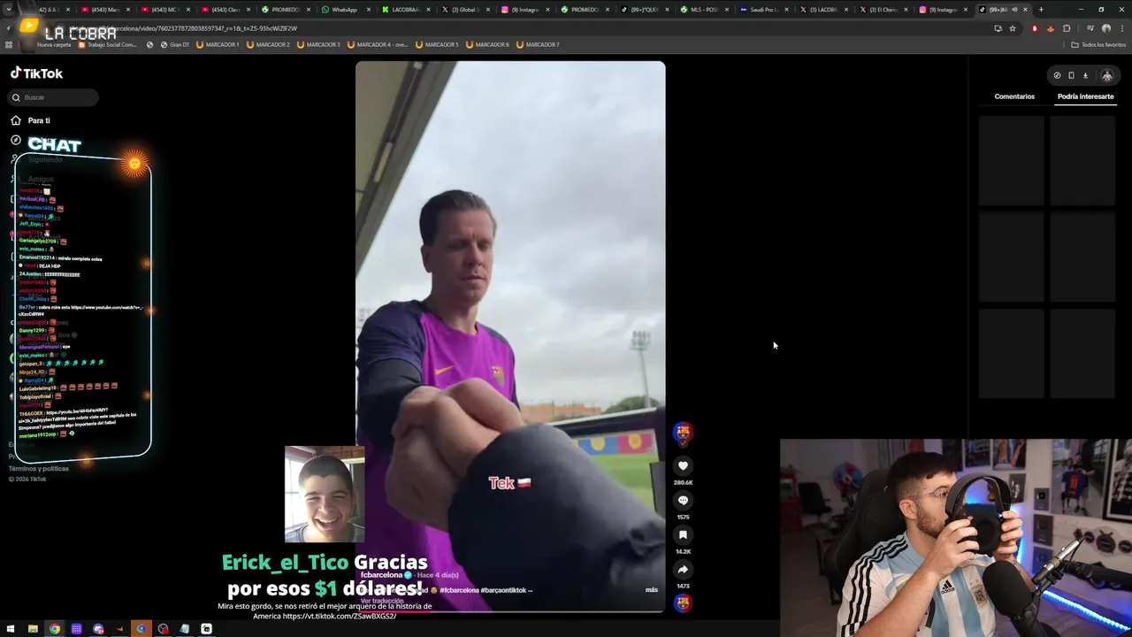Open the profile avatar in top-right pill
The image size is (1132, 637).
(1106, 75)
